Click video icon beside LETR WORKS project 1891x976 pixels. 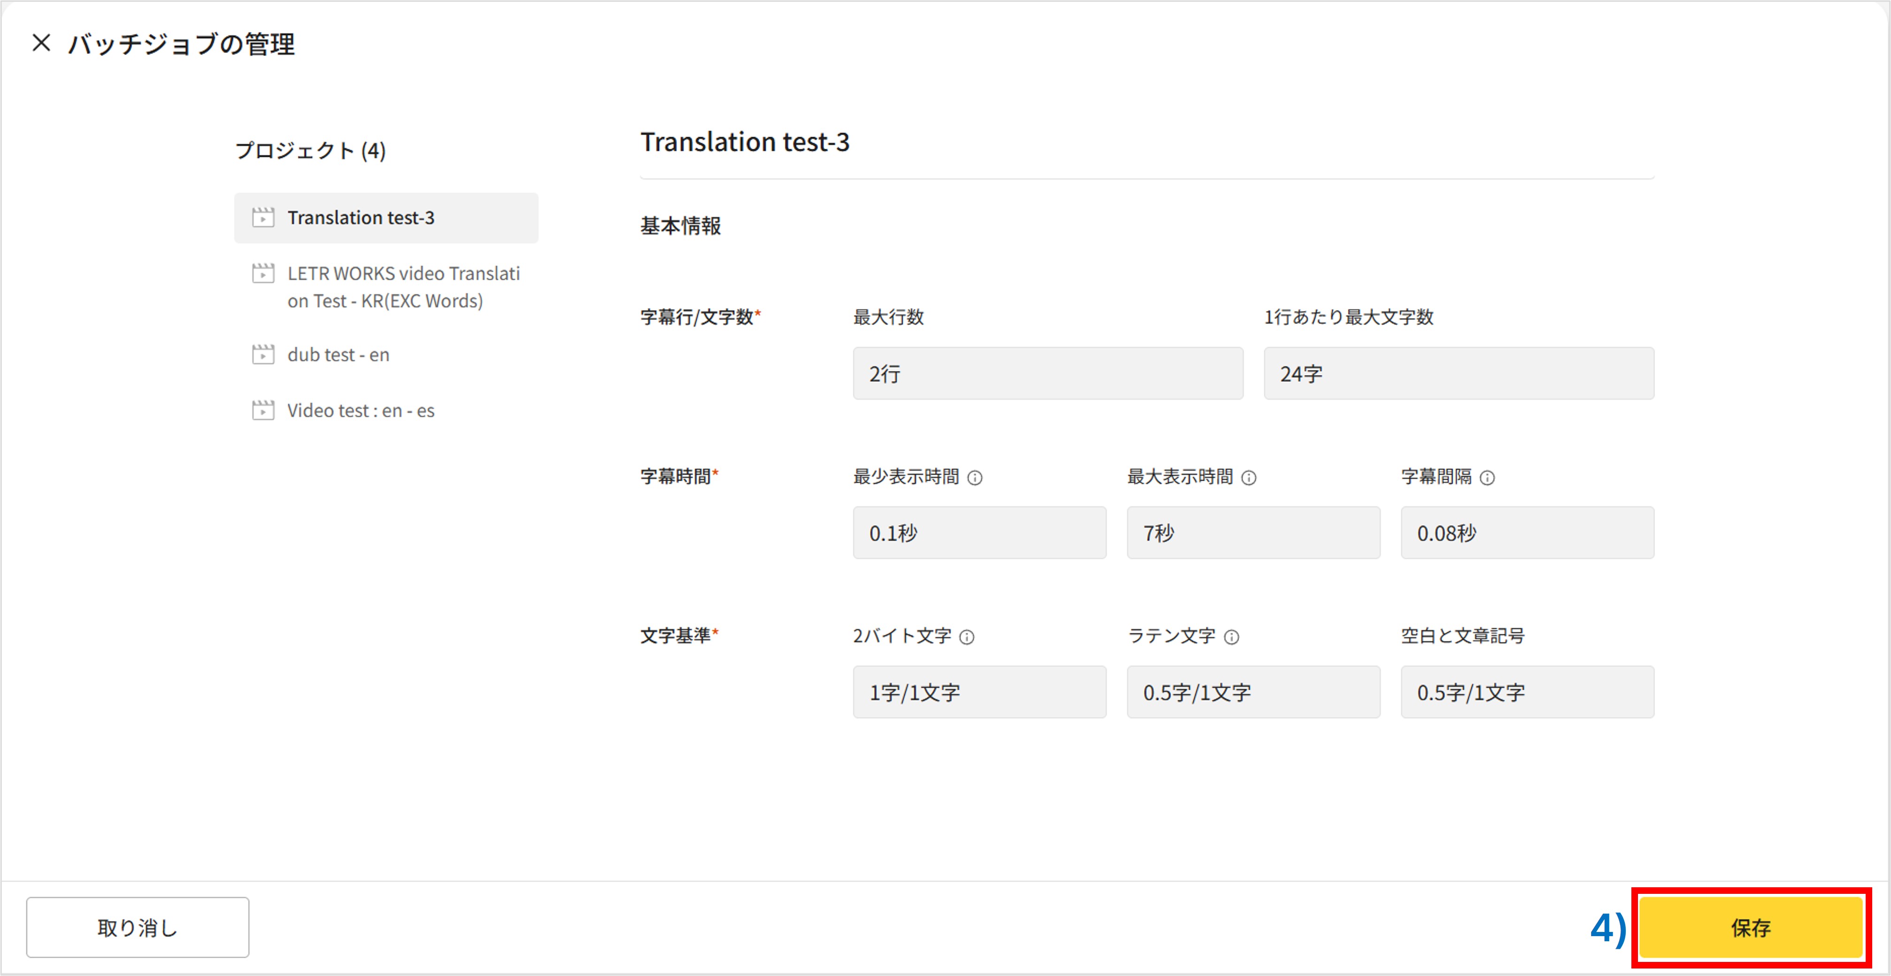coord(263,273)
